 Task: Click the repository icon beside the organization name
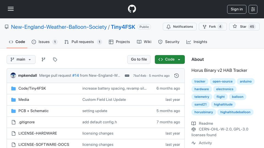point(7,27)
